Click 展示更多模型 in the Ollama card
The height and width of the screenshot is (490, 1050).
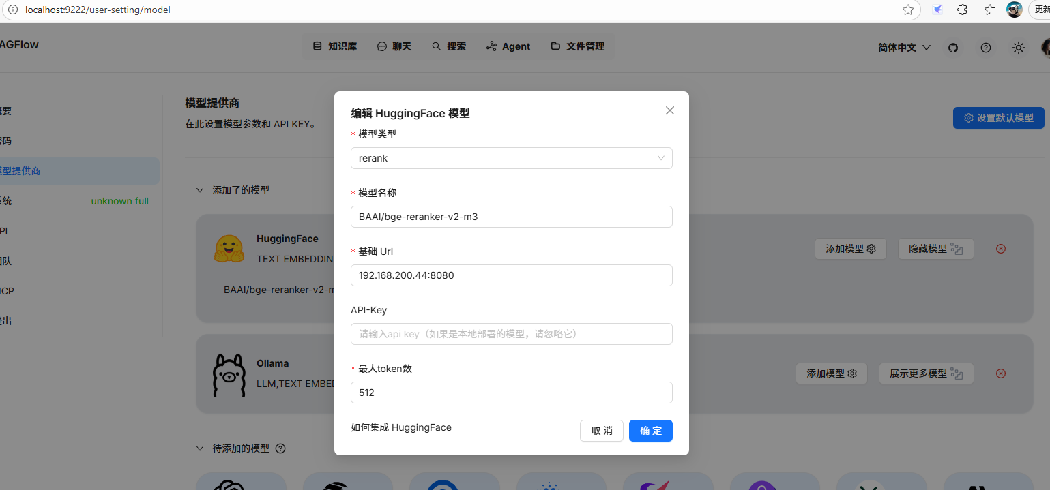[927, 373]
